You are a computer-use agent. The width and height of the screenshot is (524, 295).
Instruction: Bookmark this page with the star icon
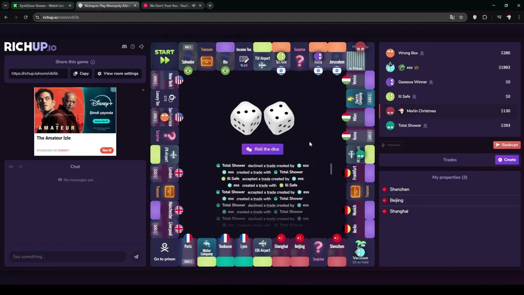tap(461, 17)
